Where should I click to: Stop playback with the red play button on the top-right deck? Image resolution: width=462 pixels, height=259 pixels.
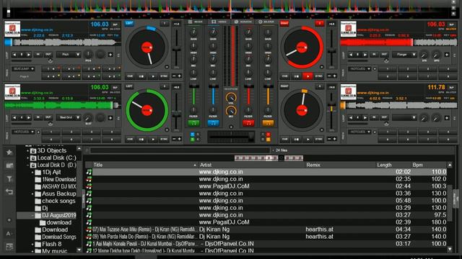click(308, 76)
